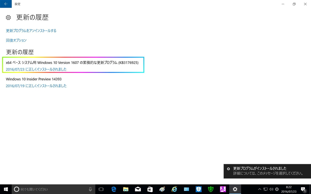Open the Windows Start menu

(x=6, y=189)
